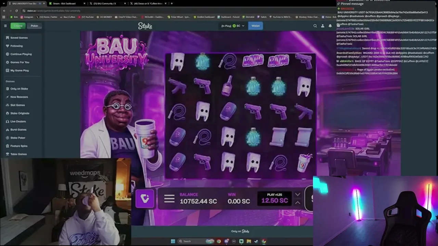438x246 pixels.
Task: Click the purple game provider logo button
Action: click(145, 199)
